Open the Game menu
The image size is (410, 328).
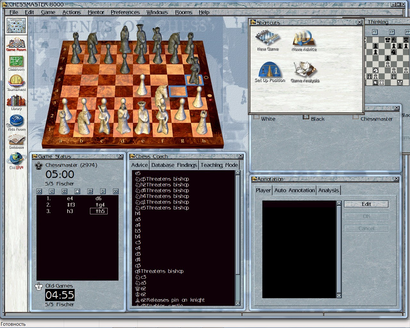(x=48, y=12)
